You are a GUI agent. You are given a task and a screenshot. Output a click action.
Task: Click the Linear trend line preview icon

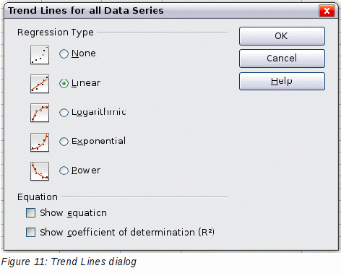coord(40,84)
